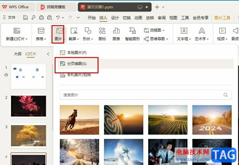Insert the 2024 road stock image
The height and width of the screenshot is (165, 239).
212,120
